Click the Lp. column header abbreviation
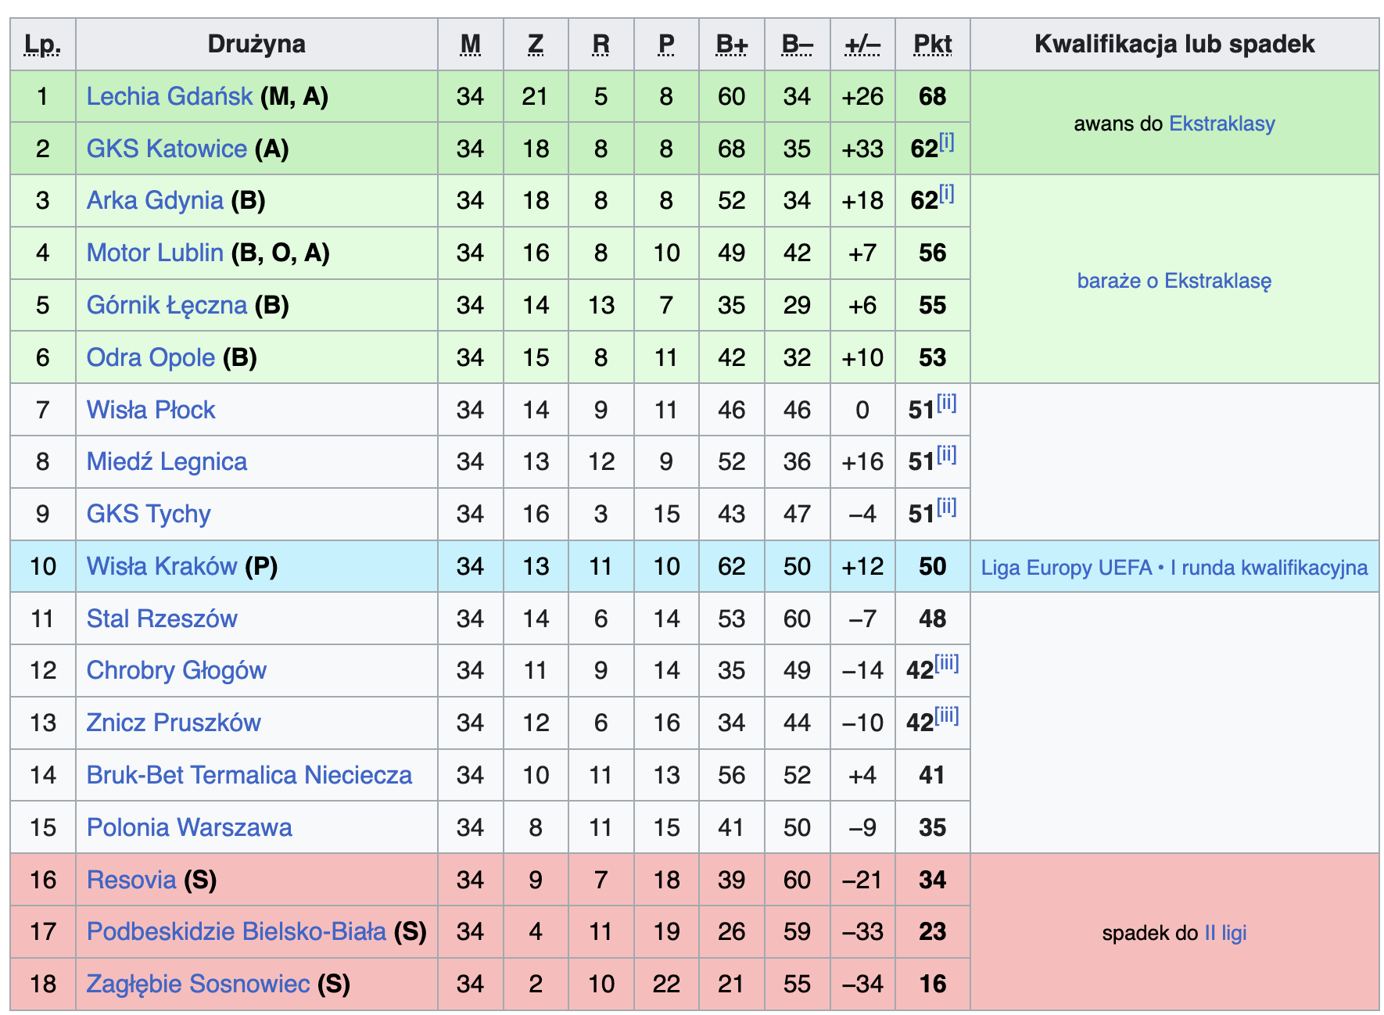This screenshot has width=1384, height=1015. (x=42, y=45)
